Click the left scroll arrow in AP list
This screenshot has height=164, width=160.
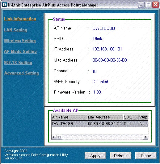coord(54,137)
